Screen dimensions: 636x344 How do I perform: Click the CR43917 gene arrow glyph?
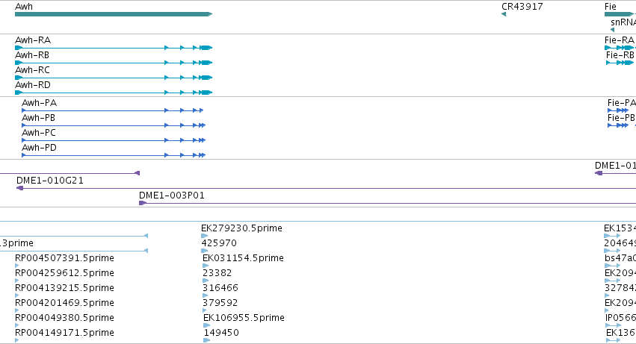(504, 14)
